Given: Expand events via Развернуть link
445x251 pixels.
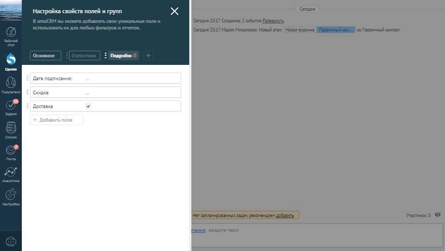Looking at the screenshot, I should pyautogui.click(x=273, y=21).
